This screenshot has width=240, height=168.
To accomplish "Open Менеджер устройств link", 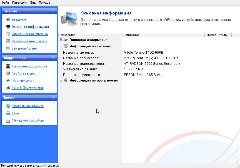I will 28,120.
